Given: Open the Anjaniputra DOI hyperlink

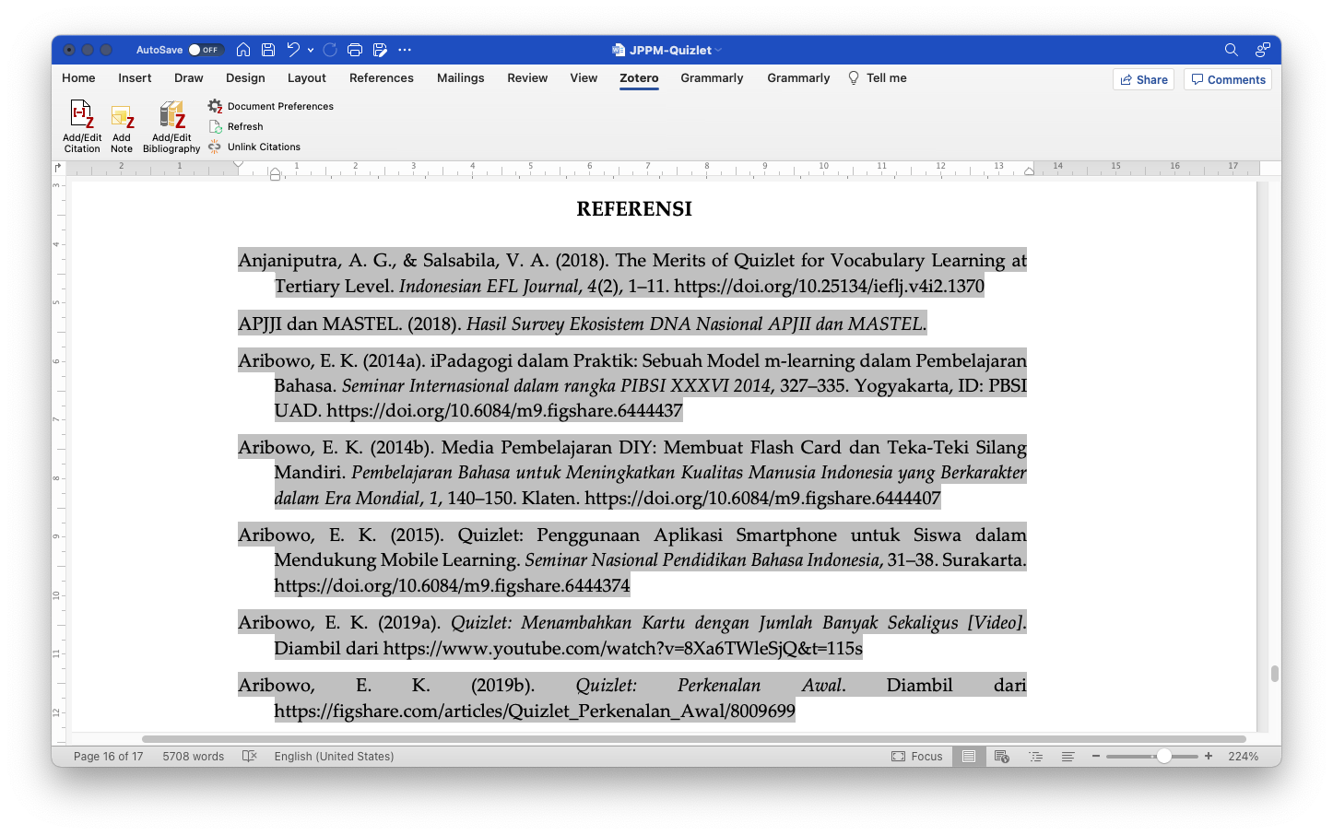Looking at the screenshot, I should 830,286.
